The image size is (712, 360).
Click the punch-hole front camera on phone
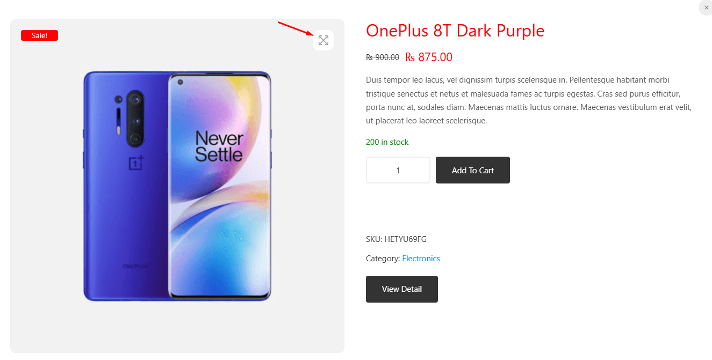click(180, 82)
